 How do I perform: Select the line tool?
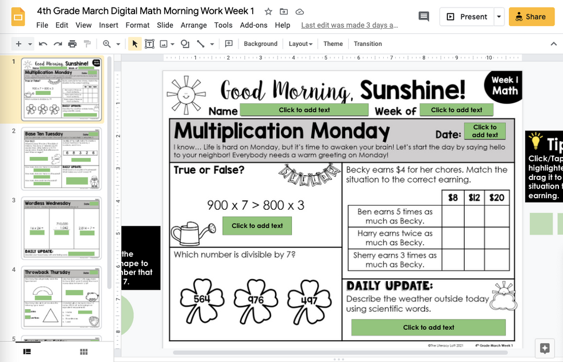point(200,44)
